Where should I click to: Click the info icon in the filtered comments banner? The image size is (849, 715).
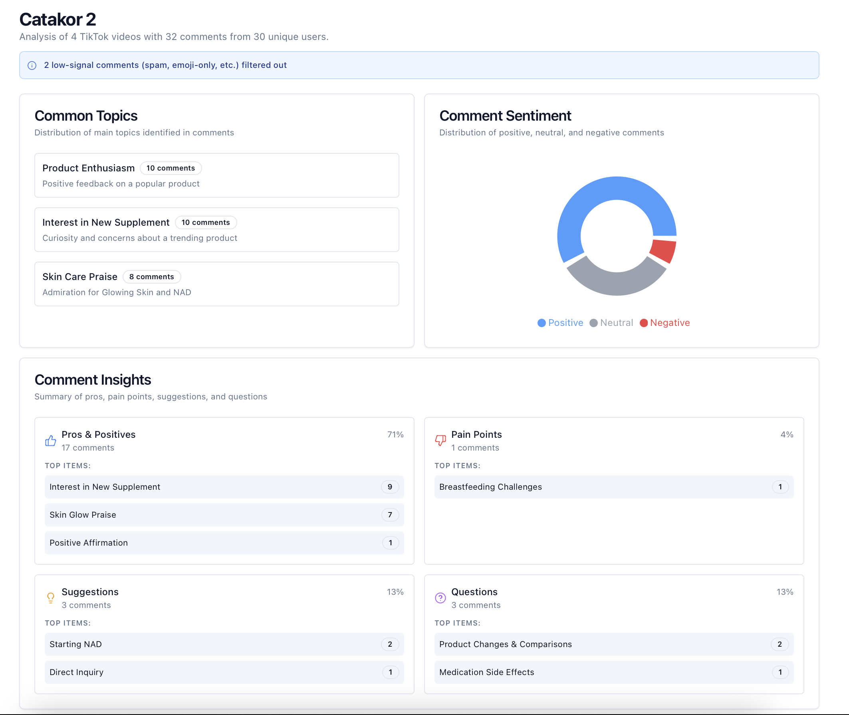pyautogui.click(x=32, y=65)
